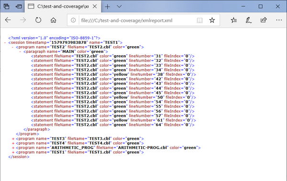
Task: Open the tabs you've set aside icon
Action: pyautogui.click(x=6, y=6)
